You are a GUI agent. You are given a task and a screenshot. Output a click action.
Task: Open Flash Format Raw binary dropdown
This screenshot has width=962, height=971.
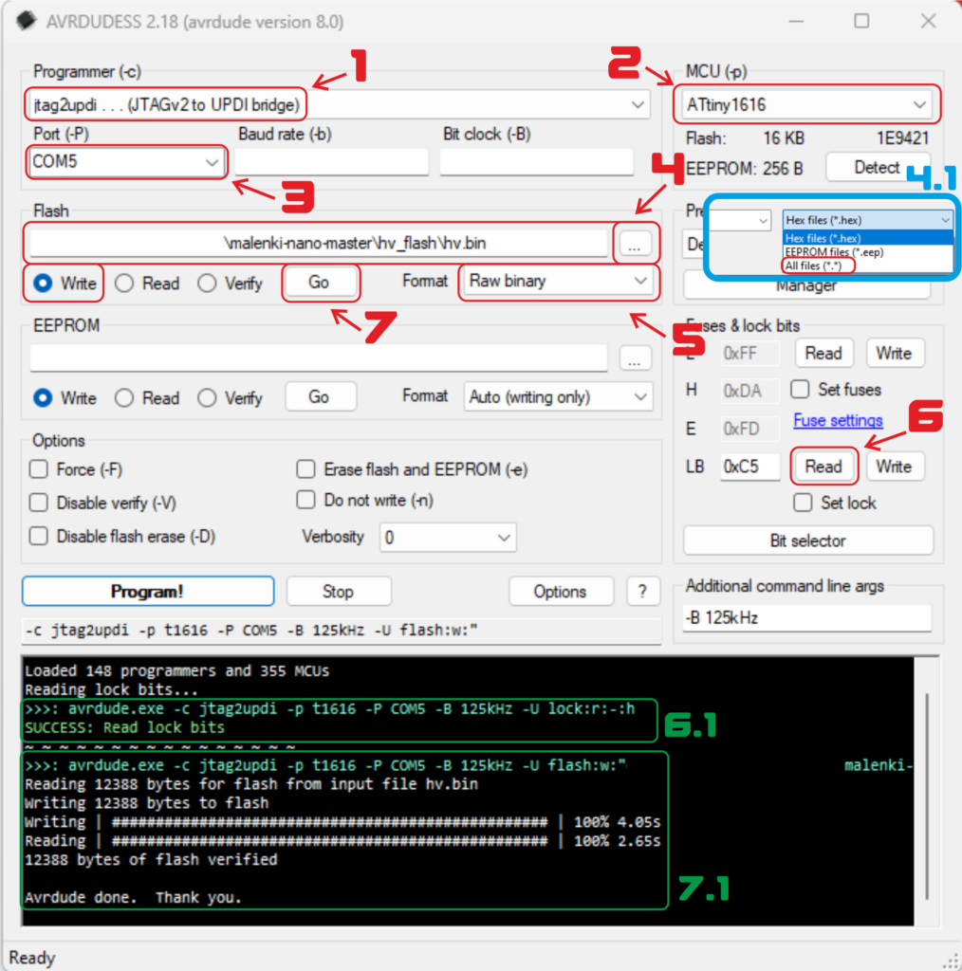(x=558, y=281)
